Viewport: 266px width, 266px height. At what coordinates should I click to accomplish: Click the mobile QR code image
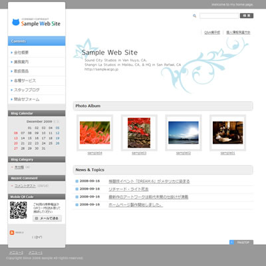19,210
